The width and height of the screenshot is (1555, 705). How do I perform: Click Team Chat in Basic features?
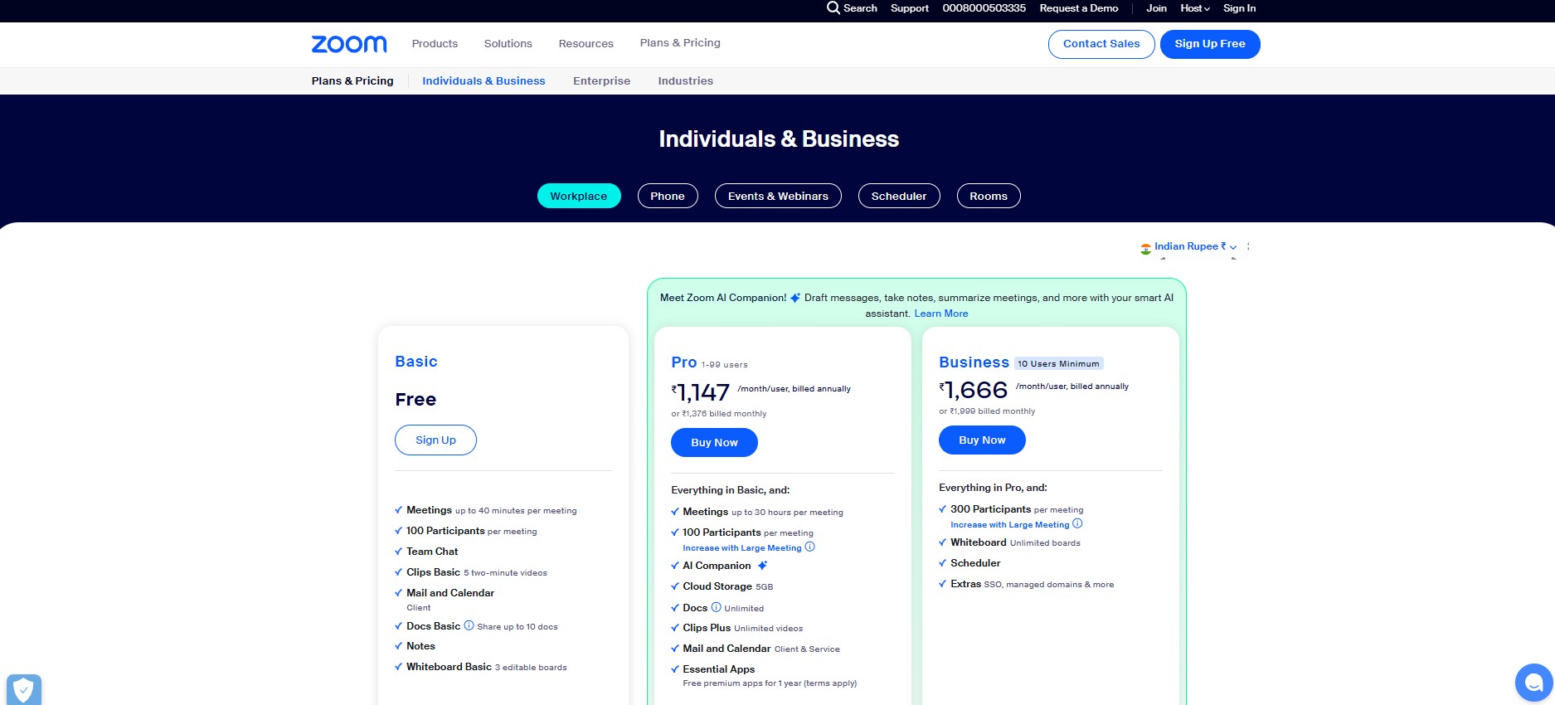pos(432,552)
